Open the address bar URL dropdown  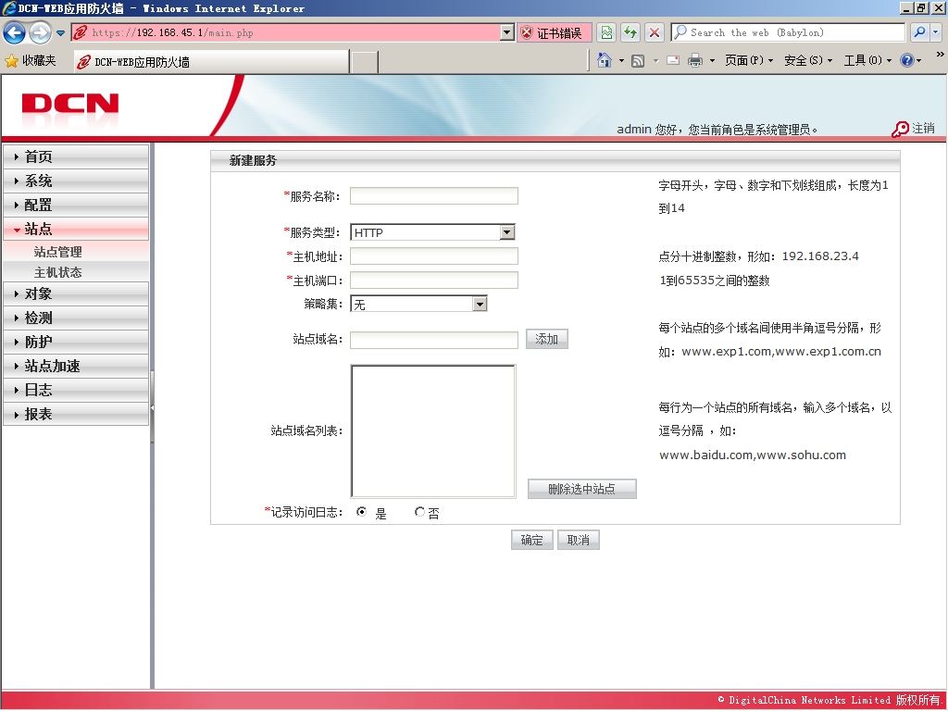coord(507,32)
